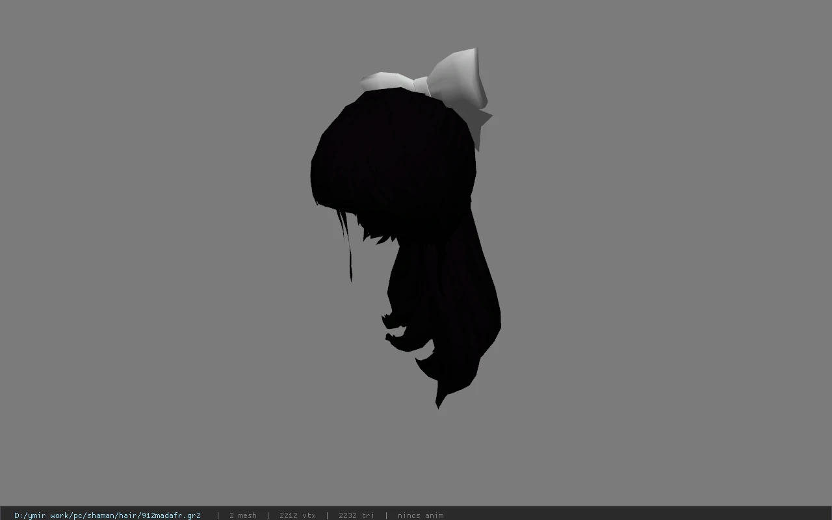Click the '2 mesh' status indicator
The image size is (832, 520).
(242, 515)
